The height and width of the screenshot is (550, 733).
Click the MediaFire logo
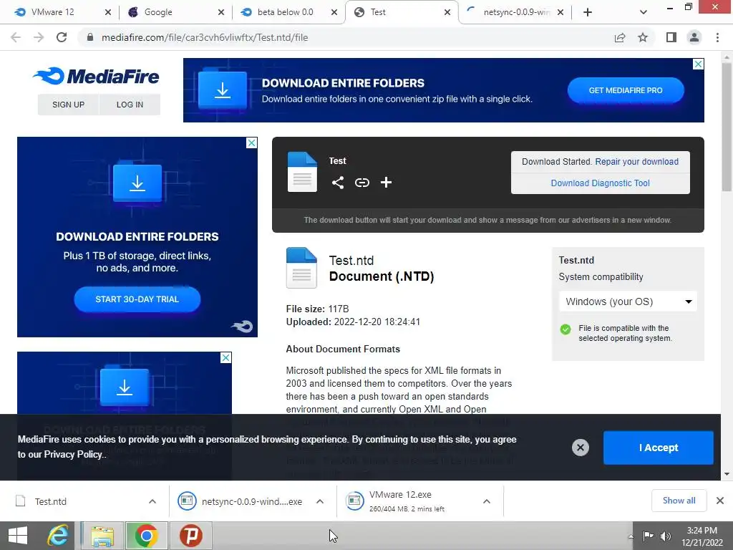97,76
